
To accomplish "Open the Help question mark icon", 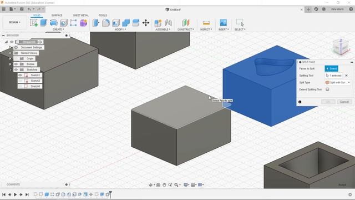I will (x=351, y=9).
